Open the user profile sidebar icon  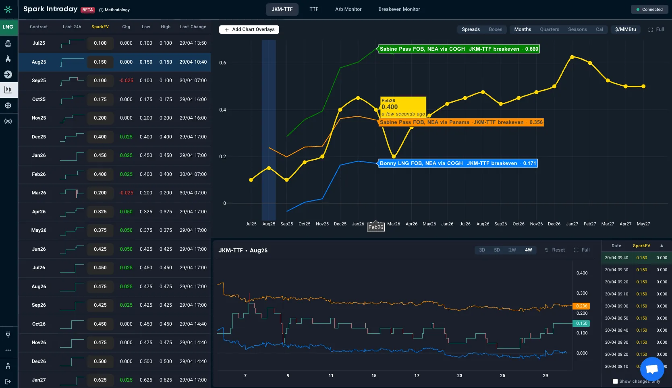8,366
